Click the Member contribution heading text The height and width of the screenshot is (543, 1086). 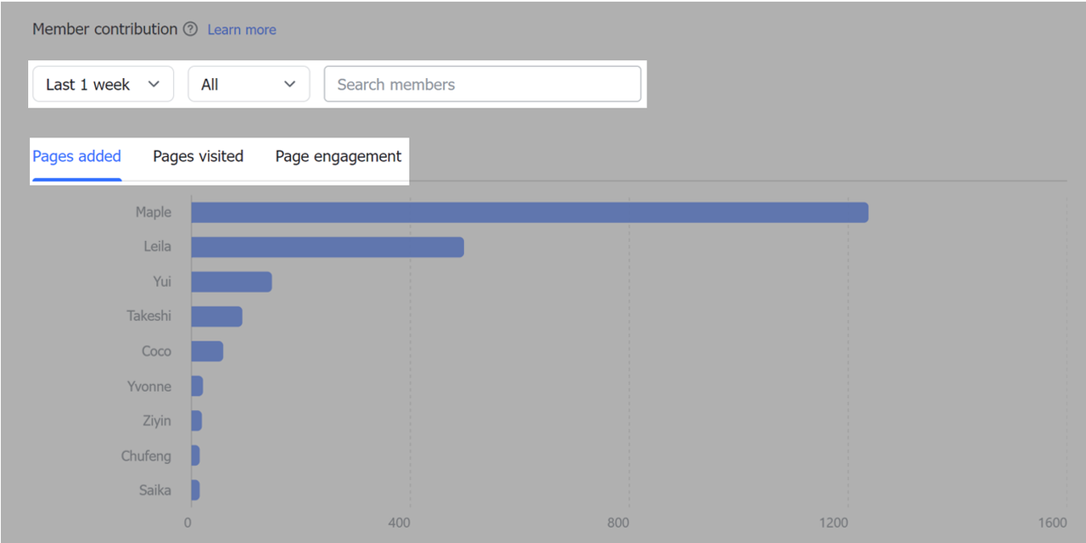pyautogui.click(x=104, y=29)
